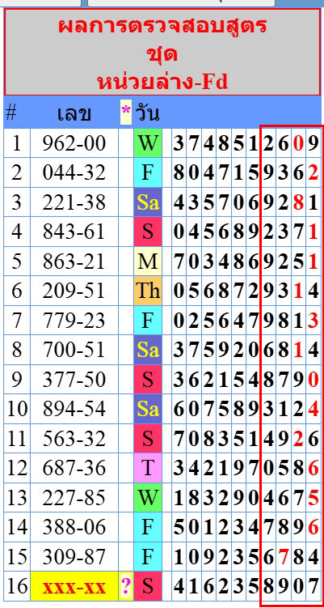Screen dimensions: 324x608
Task: Click the number 962-00 in row 1
Action: pos(74,144)
